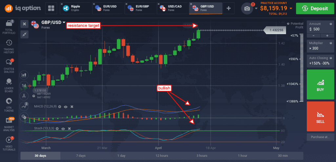Select the GBP/USD Forex tab
336x162 pixels.
(206, 8)
